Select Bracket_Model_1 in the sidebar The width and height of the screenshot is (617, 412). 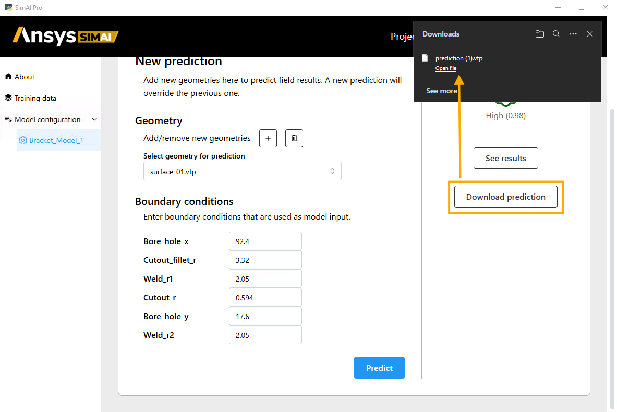point(56,140)
